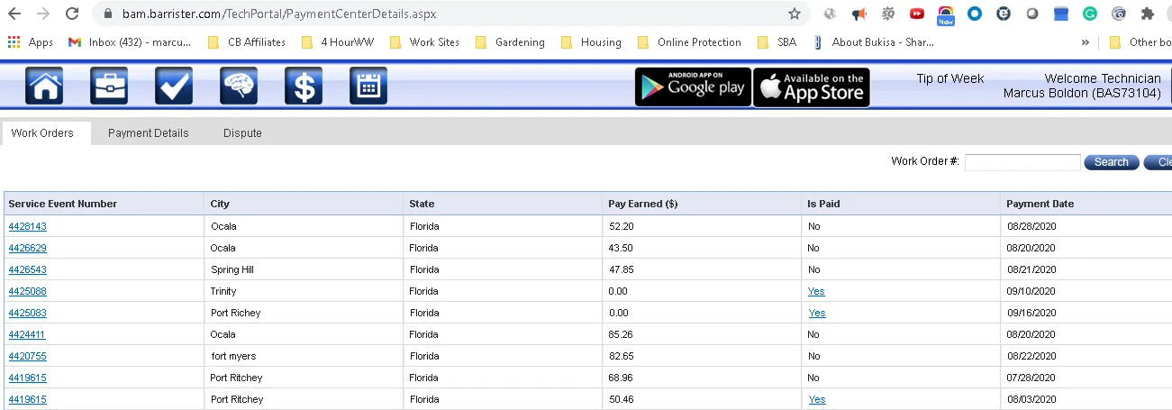The image size is (1172, 410).
Task: Expand the hidden bookmarks chevron
Action: [x=1085, y=42]
